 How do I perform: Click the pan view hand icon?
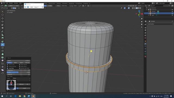[142, 22]
